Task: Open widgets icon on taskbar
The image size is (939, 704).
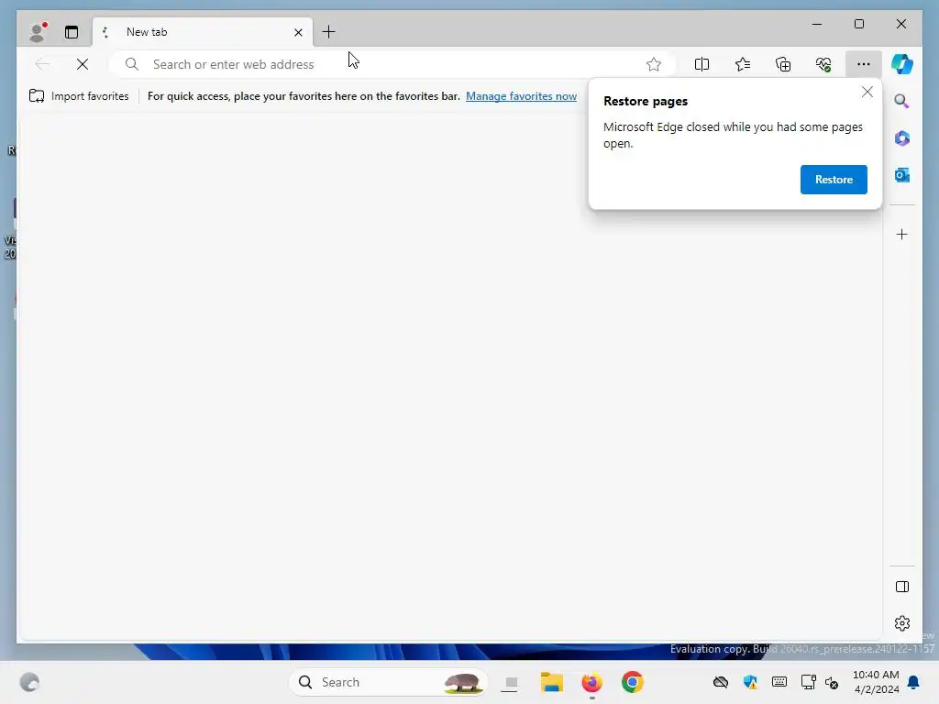Action: [x=29, y=682]
